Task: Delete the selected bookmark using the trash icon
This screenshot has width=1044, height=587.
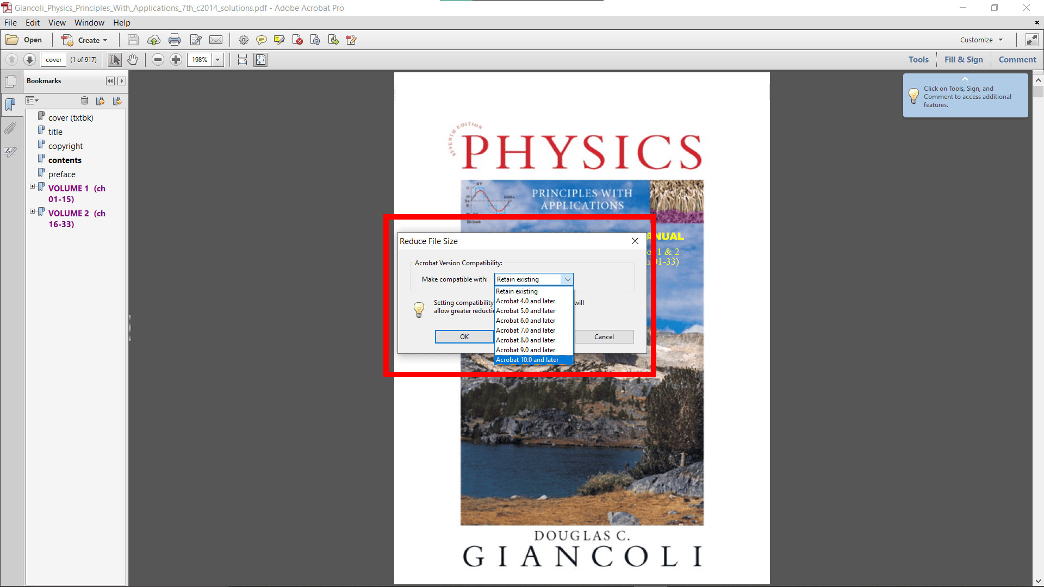Action: pyautogui.click(x=85, y=101)
